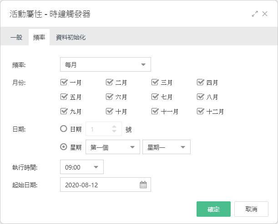The image size is (278, 224).
Task: Increase the day number with up arrow
Action: point(114,127)
